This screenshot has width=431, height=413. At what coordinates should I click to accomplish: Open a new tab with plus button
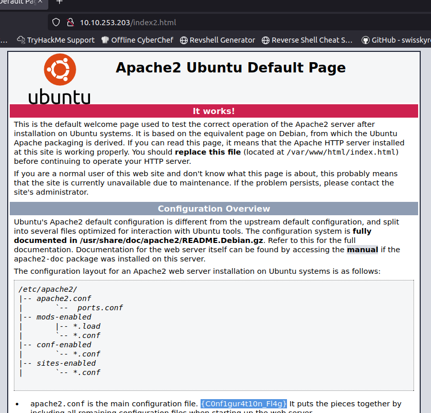(59, 2)
